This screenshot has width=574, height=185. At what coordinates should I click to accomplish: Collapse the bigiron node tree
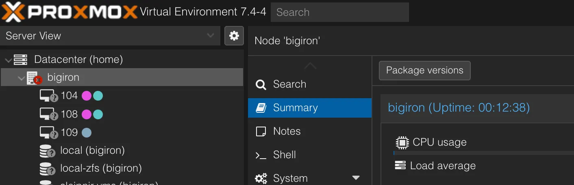(x=21, y=78)
